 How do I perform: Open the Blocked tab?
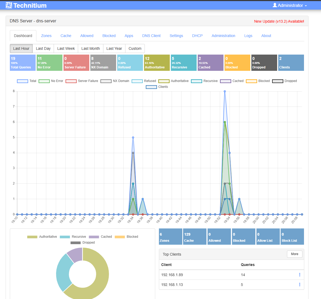109,36
